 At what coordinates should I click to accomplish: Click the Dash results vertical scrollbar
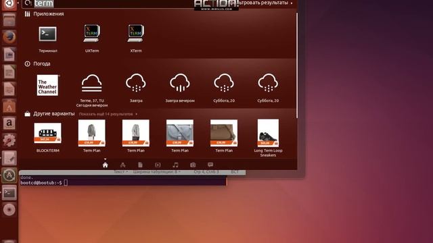(297, 65)
